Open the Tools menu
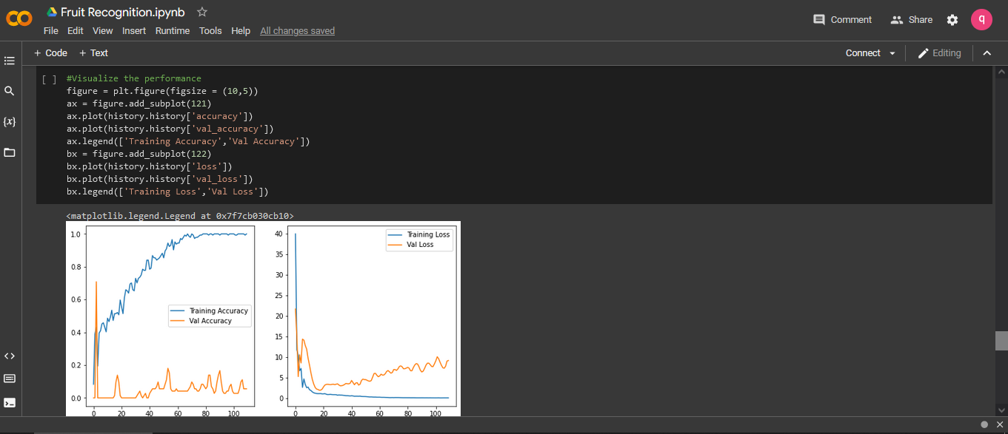1008x434 pixels. tap(210, 31)
